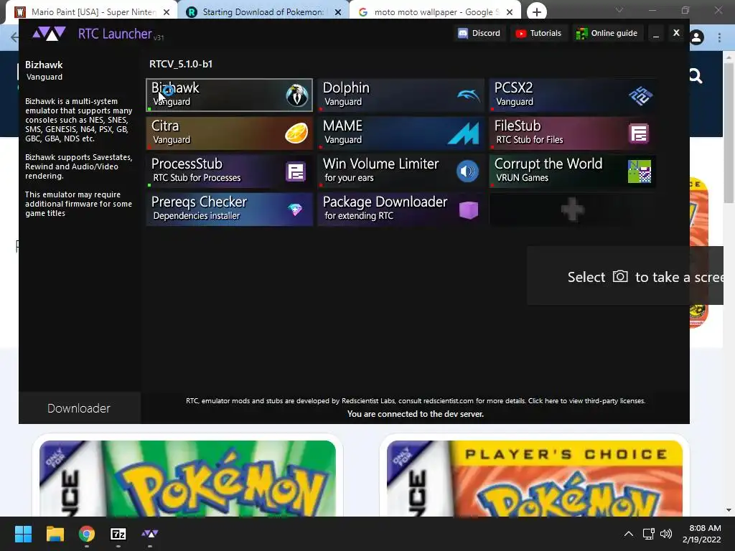Click the website search magnifier icon
The height and width of the screenshot is (551, 735).
[696, 76]
